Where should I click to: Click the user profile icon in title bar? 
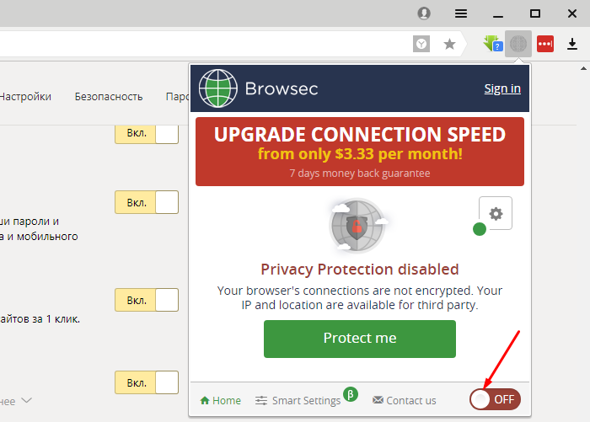(x=424, y=13)
